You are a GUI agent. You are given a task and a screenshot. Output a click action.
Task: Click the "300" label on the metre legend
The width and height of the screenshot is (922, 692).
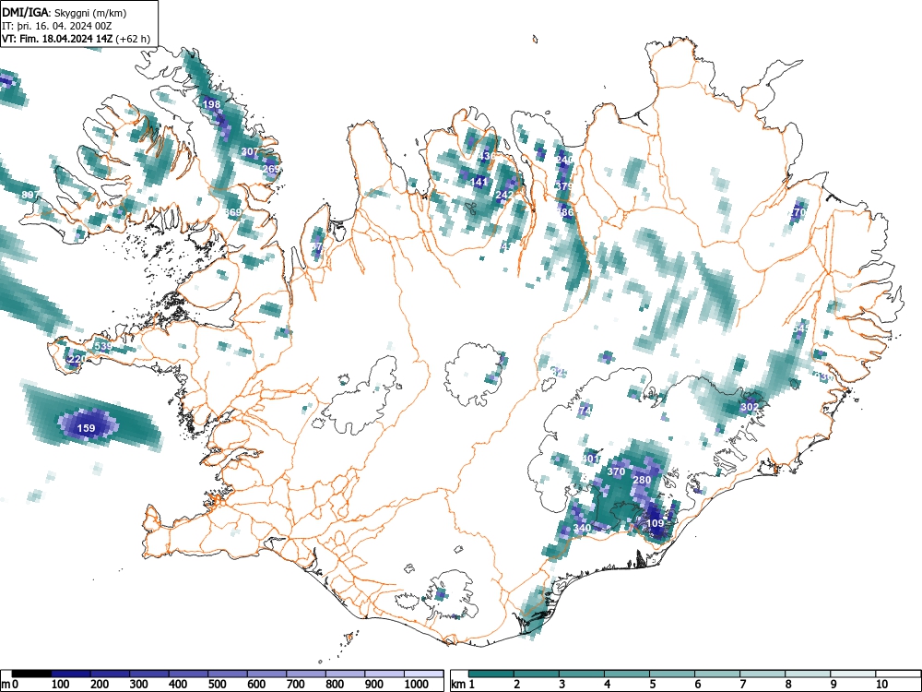[139, 685]
